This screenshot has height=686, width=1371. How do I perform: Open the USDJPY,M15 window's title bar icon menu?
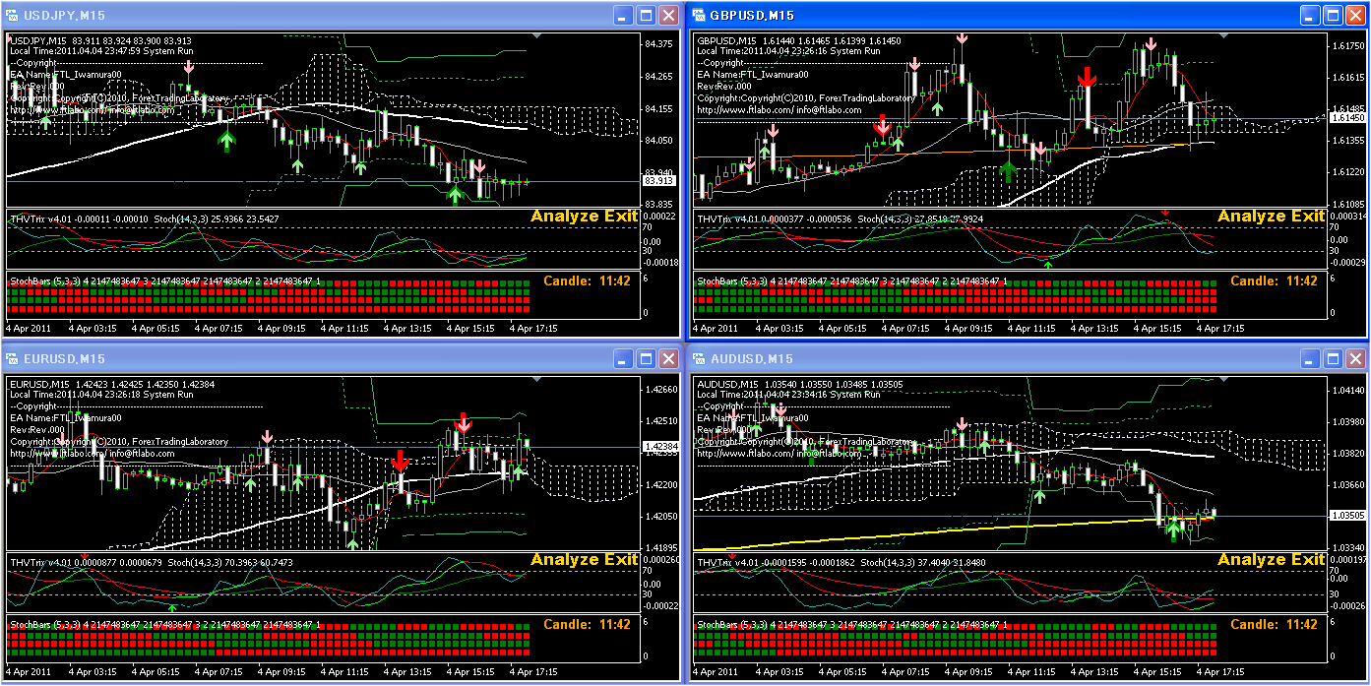(x=13, y=16)
